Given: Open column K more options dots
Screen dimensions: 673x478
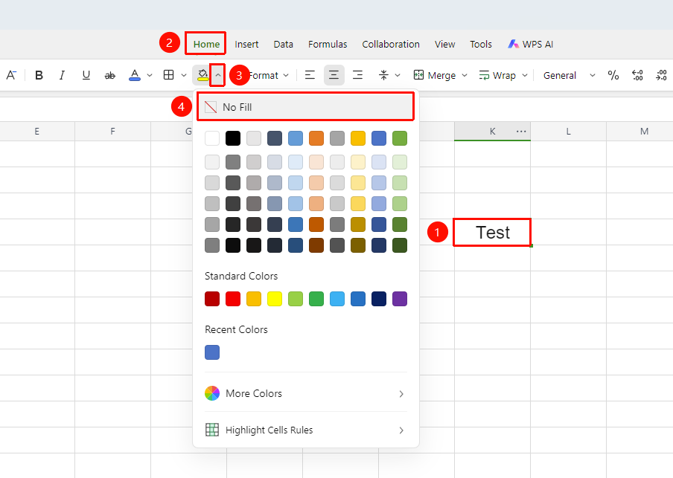Looking at the screenshot, I should coord(521,131).
